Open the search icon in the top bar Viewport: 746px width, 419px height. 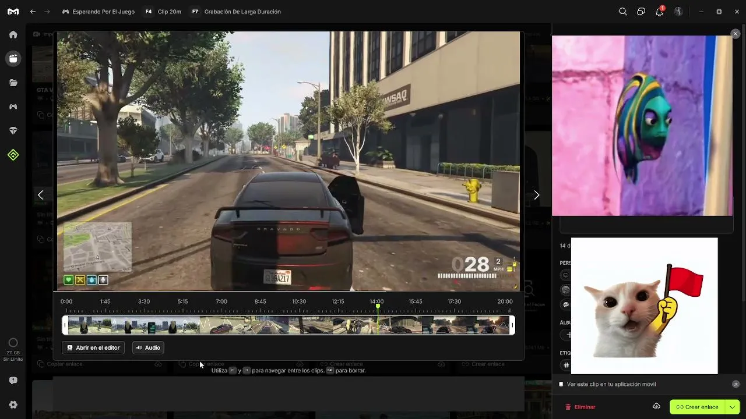(623, 12)
